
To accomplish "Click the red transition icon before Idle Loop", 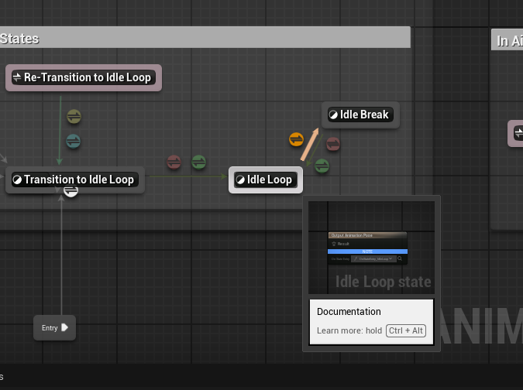I will point(174,162).
